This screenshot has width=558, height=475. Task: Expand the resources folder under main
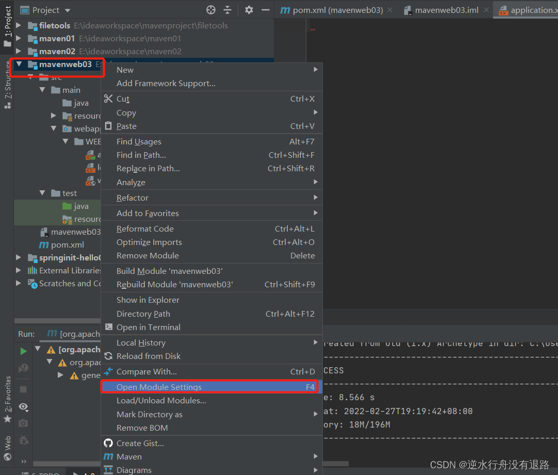coord(54,116)
